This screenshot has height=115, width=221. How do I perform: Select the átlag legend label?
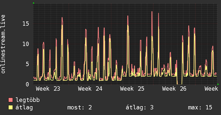tap(24, 108)
